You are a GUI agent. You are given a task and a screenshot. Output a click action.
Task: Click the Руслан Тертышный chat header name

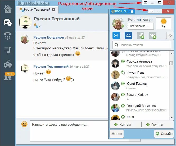pyautogui.click(x=57, y=19)
